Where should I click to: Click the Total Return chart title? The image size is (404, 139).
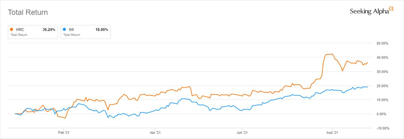(x=28, y=13)
